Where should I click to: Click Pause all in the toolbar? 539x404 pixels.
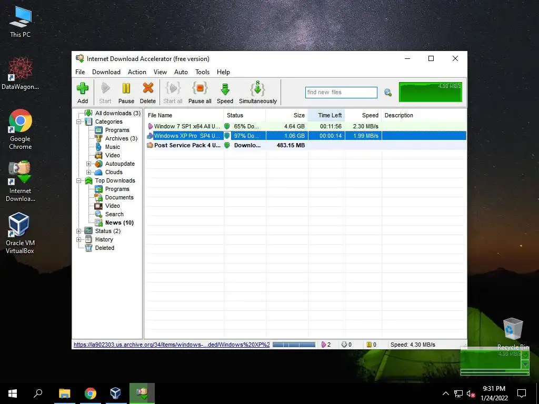(199, 93)
